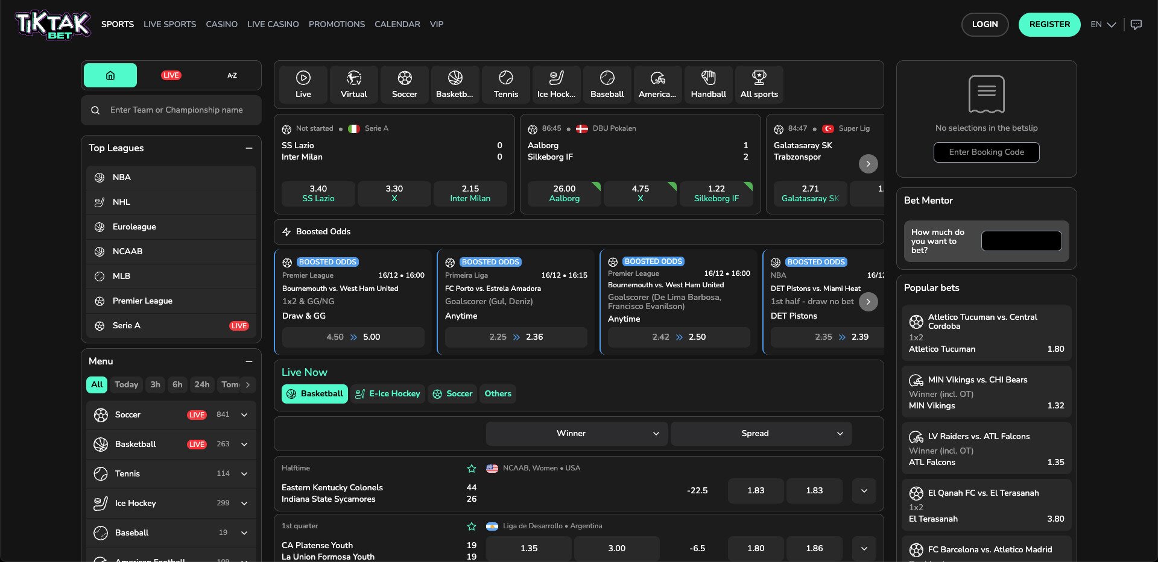Open the Virtual sports icon
This screenshot has height=562, width=1158.
353,84
